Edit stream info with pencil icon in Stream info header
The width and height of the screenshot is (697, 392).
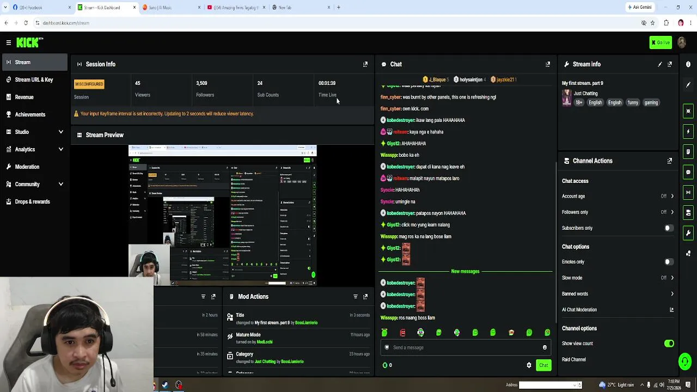[660, 64]
